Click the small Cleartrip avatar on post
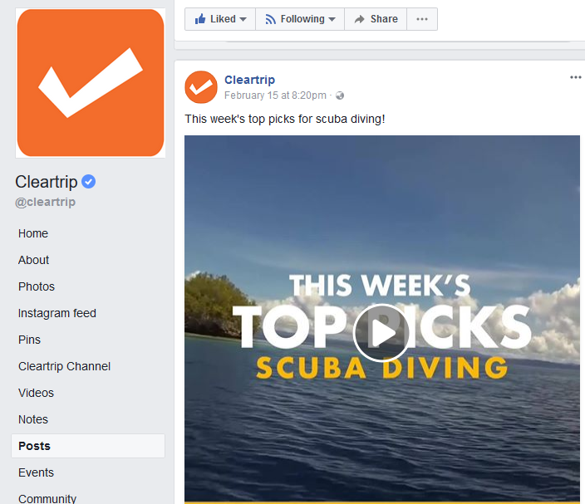This screenshot has height=504, width=585. [x=201, y=87]
